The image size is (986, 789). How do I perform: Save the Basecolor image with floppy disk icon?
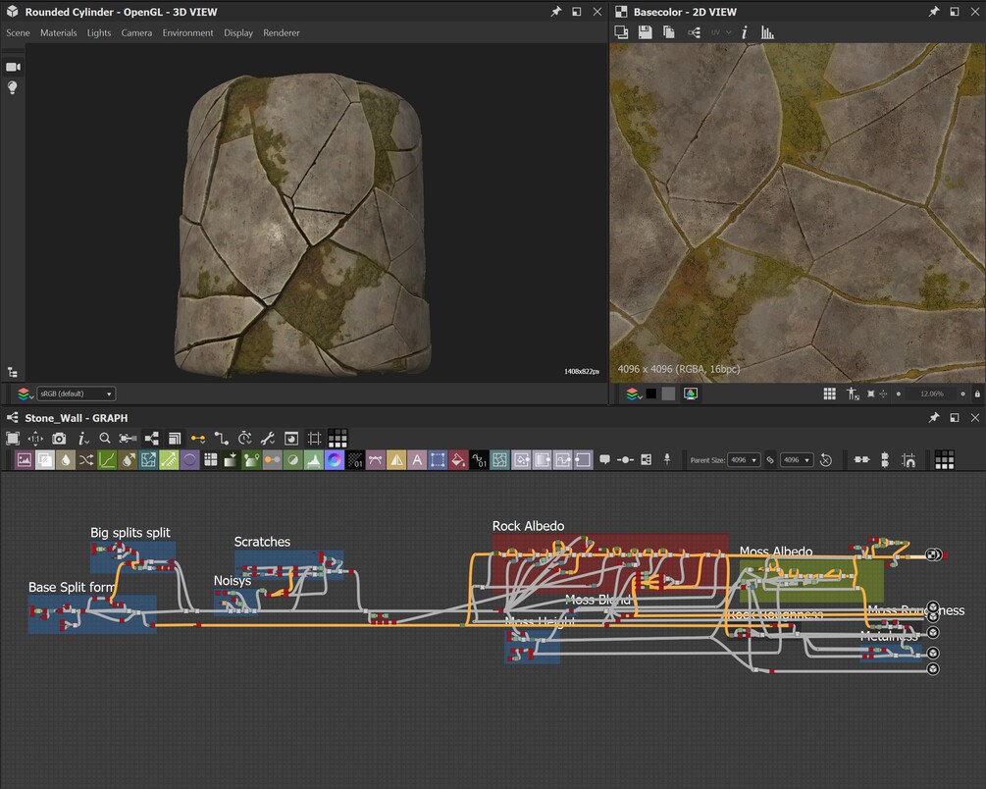pos(645,32)
